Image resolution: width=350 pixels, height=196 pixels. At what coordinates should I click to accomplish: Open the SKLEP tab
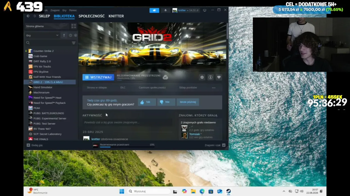click(44, 16)
